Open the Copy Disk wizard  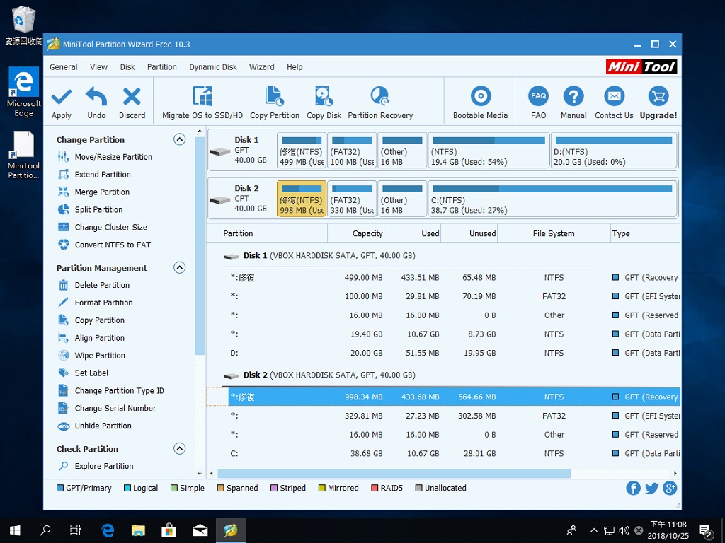click(x=324, y=103)
